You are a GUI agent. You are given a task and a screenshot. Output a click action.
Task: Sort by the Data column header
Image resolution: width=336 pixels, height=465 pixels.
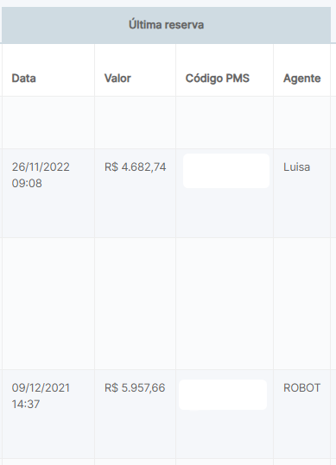click(x=23, y=79)
